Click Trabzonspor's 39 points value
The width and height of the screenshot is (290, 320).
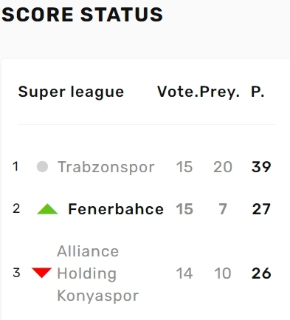point(261,167)
